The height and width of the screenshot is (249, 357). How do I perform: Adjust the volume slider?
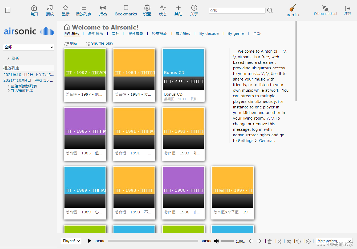227,241
